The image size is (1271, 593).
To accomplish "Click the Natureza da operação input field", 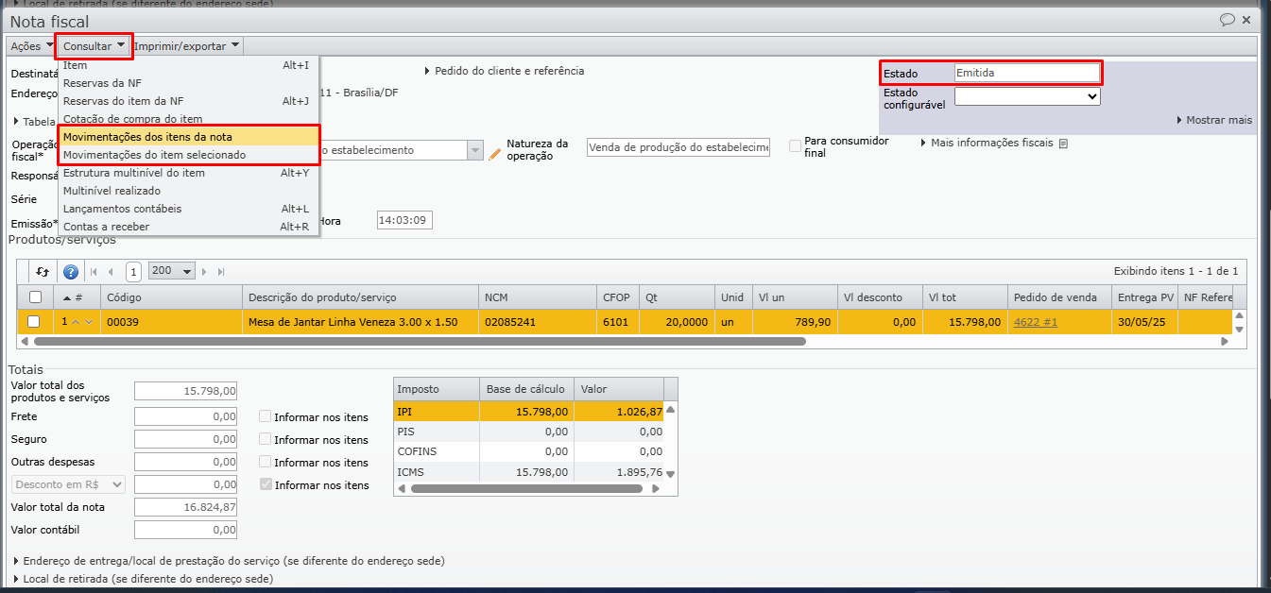I will 678,147.
